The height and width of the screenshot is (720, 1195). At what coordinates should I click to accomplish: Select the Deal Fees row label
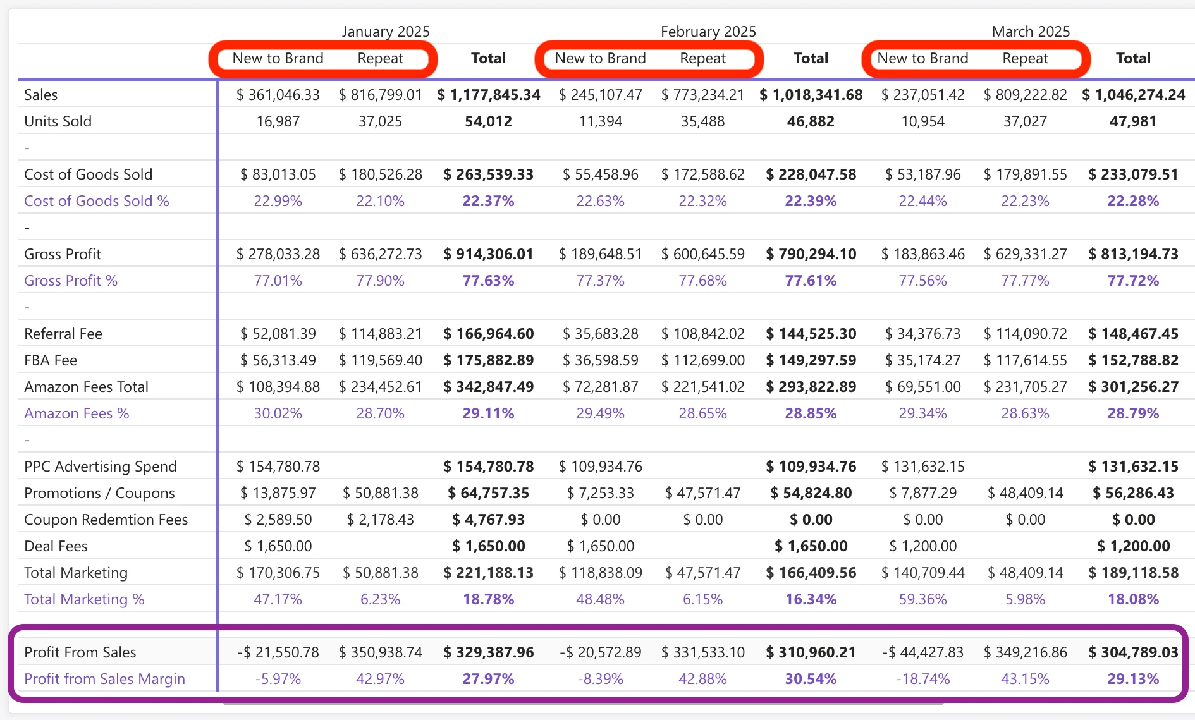pos(56,546)
